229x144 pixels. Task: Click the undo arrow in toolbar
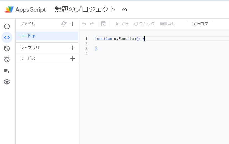84,24
